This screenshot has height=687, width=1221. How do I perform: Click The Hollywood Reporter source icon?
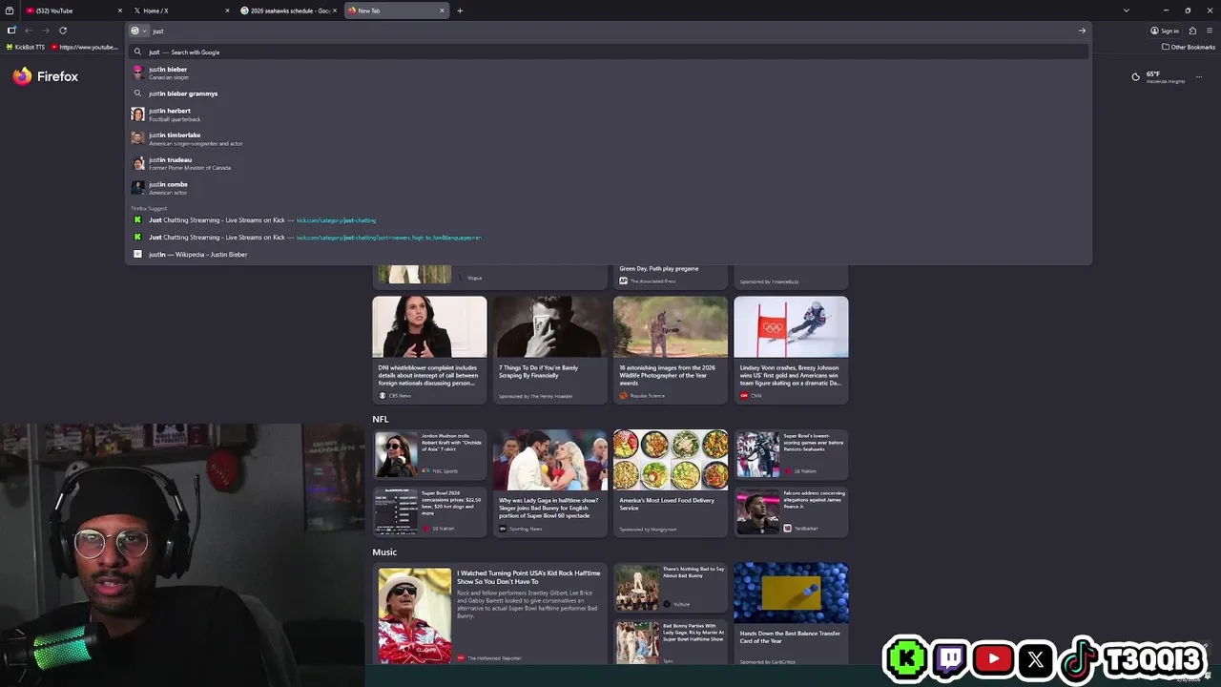pos(461,658)
